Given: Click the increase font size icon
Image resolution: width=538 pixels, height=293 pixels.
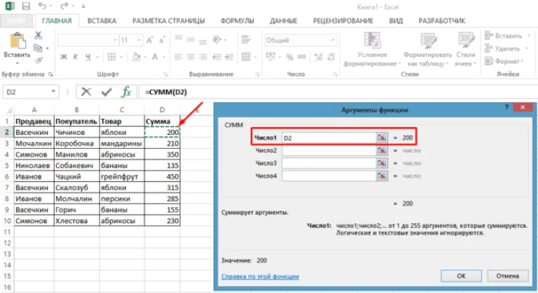Looking at the screenshot, I should click(x=150, y=40).
